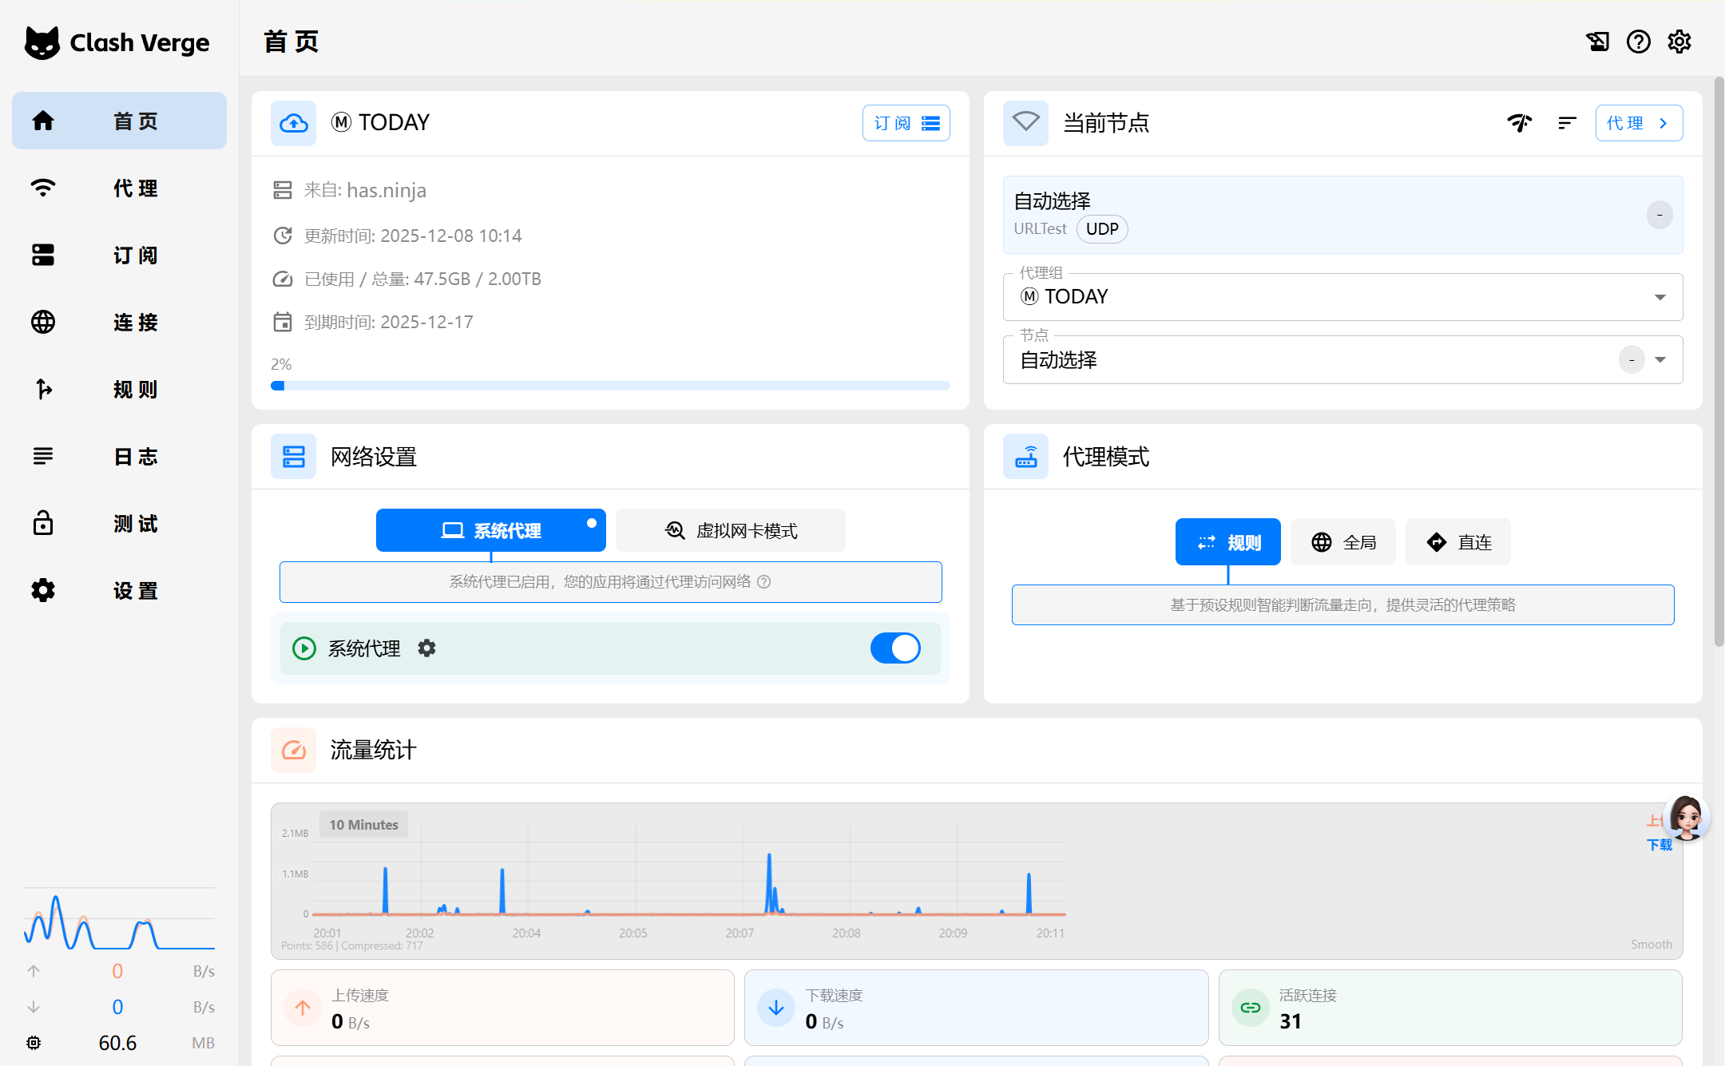Click the sort icon beside 代理 button

1567,123
